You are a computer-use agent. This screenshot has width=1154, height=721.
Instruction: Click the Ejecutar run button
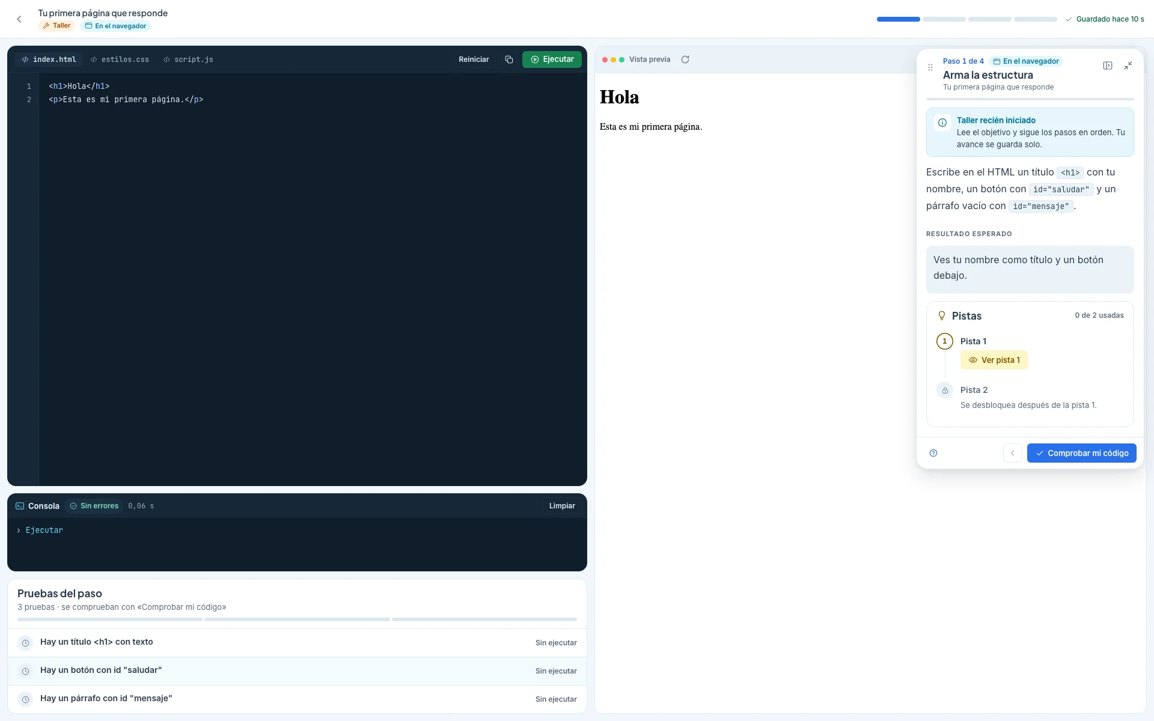pos(552,59)
